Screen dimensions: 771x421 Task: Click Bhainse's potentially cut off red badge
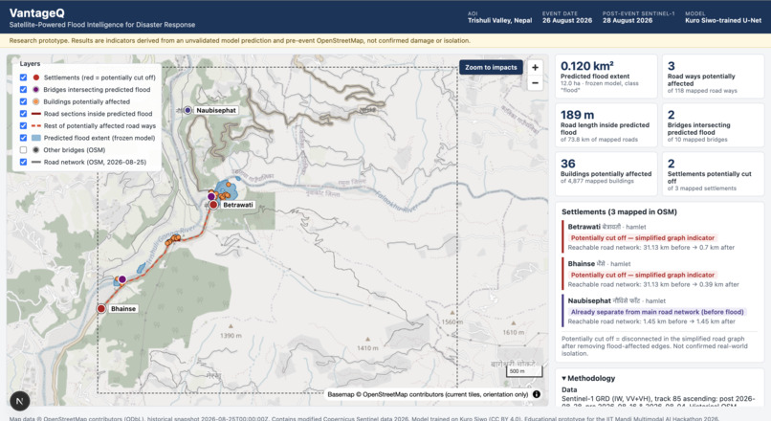coord(643,275)
